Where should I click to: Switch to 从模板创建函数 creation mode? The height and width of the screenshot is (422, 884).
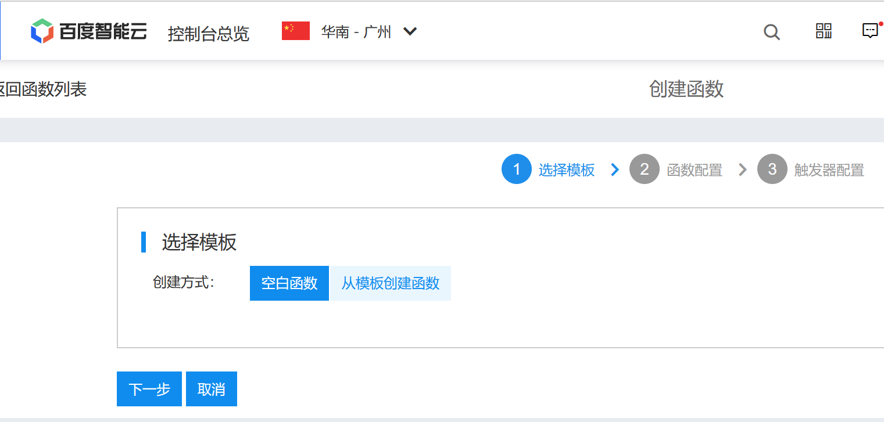390,283
